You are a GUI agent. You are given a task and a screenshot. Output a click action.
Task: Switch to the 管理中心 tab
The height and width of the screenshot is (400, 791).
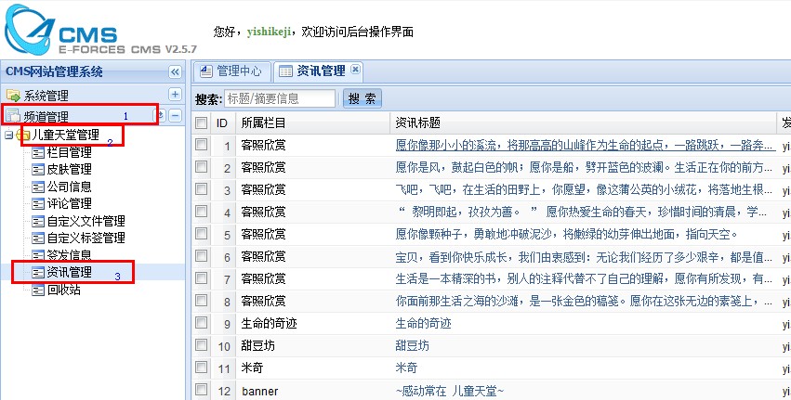coord(232,71)
